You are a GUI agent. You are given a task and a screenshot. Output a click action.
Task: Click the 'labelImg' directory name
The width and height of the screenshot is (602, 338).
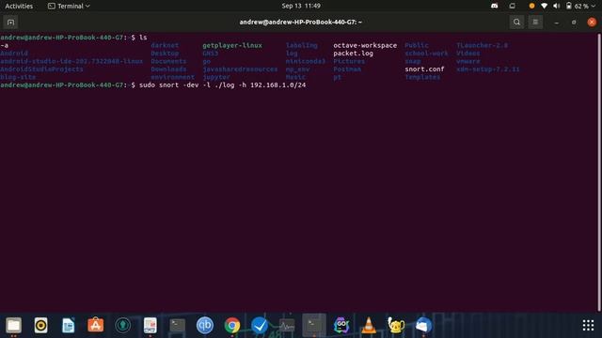301,45
